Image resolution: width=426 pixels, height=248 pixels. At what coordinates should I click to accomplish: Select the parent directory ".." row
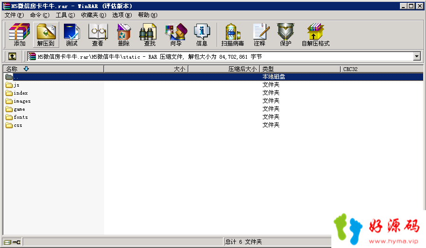[213, 77]
